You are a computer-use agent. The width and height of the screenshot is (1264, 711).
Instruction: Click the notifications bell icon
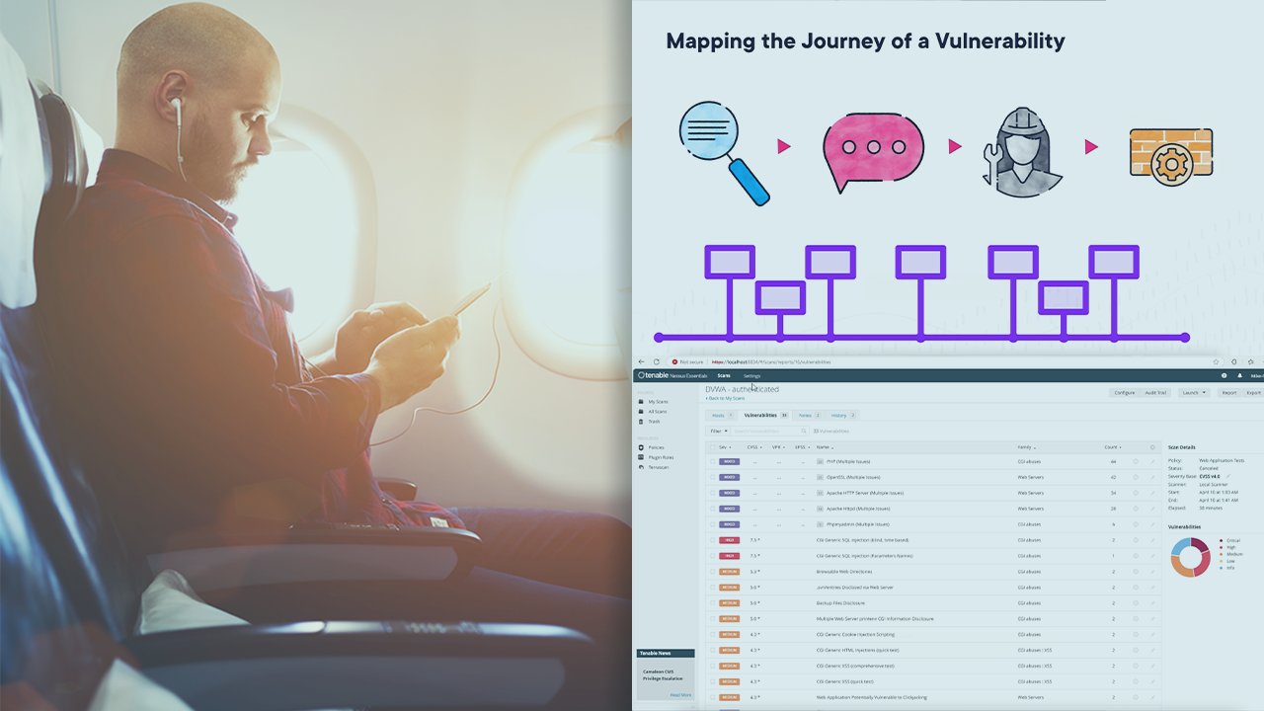[1240, 376]
